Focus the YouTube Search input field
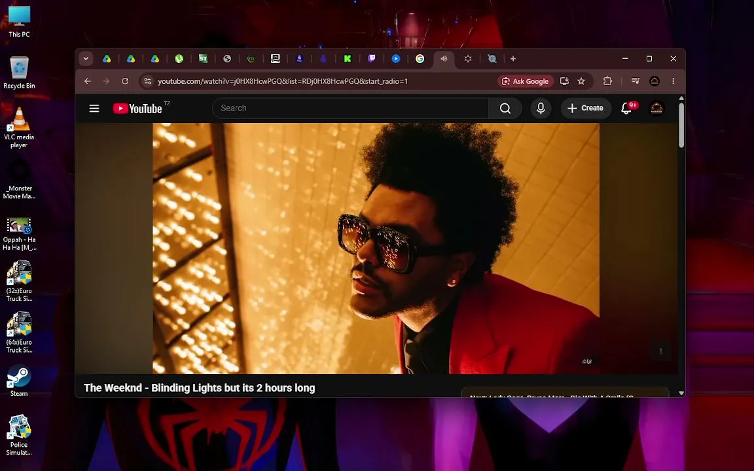Viewport: 754px width, 471px height. [x=351, y=108]
